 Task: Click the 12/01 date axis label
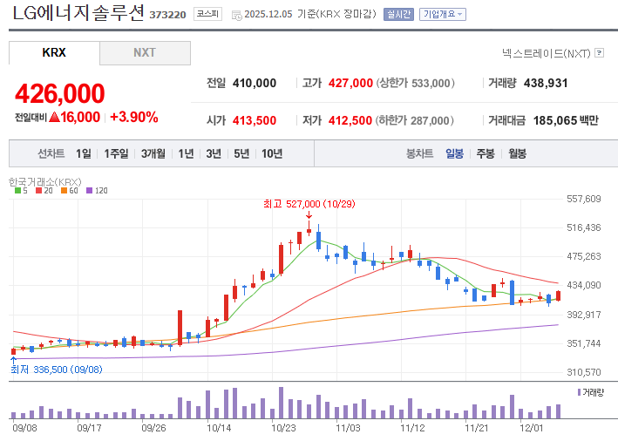pos(532,428)
